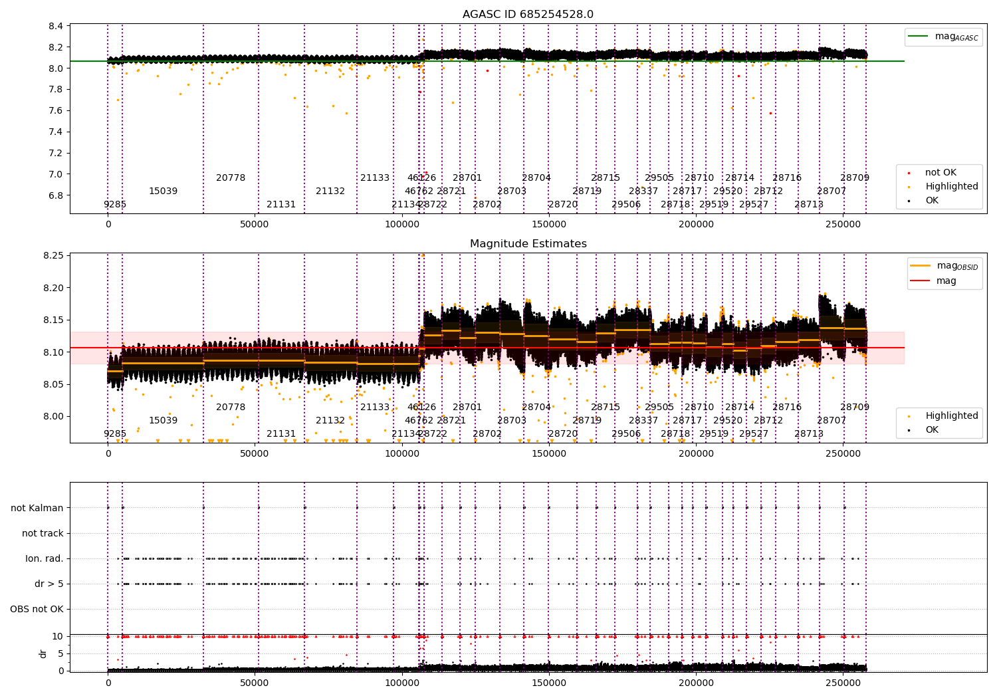997x698 pixels.
Task: Click obsid 15039 in Magnitude Estimates plot
Action: [163, 420]
